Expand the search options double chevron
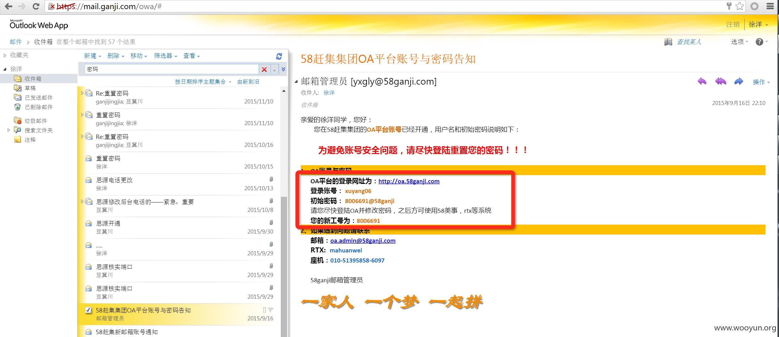Screen dimensions: 779x337 [283, 69]
